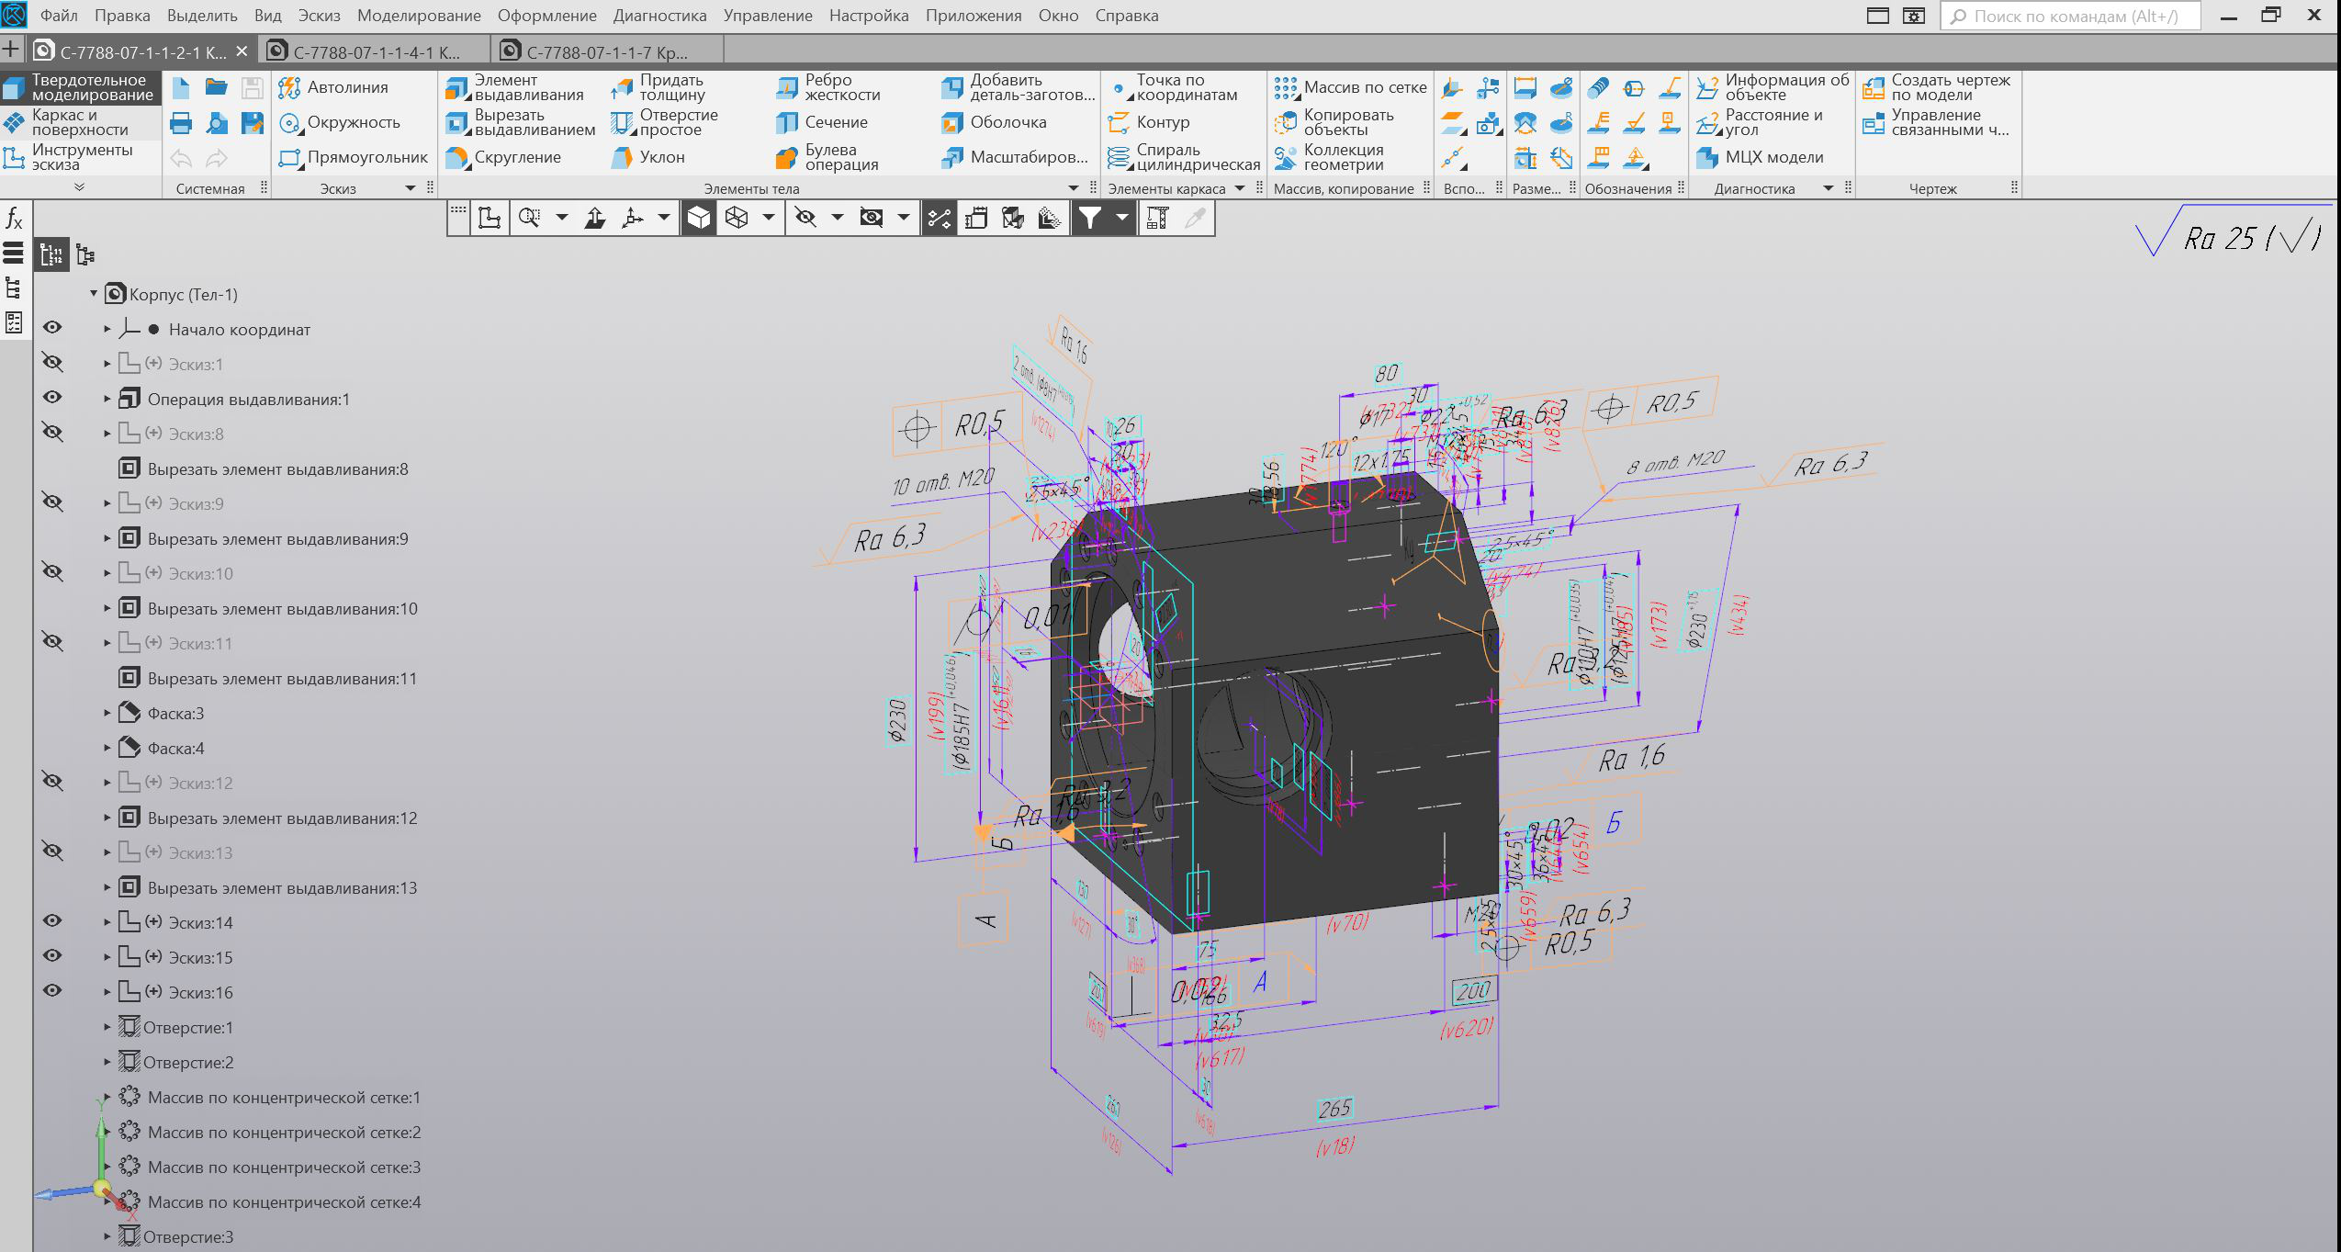
Task: Toggle visibility of Эскиз:14
Action: pyautogui.click(x=53, y=921)
